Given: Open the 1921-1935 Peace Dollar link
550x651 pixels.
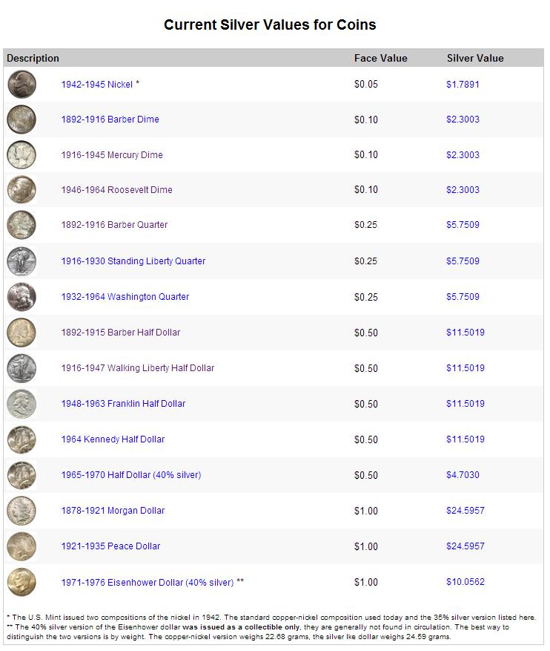Looking at the screenshot, I should pos(110,546).
